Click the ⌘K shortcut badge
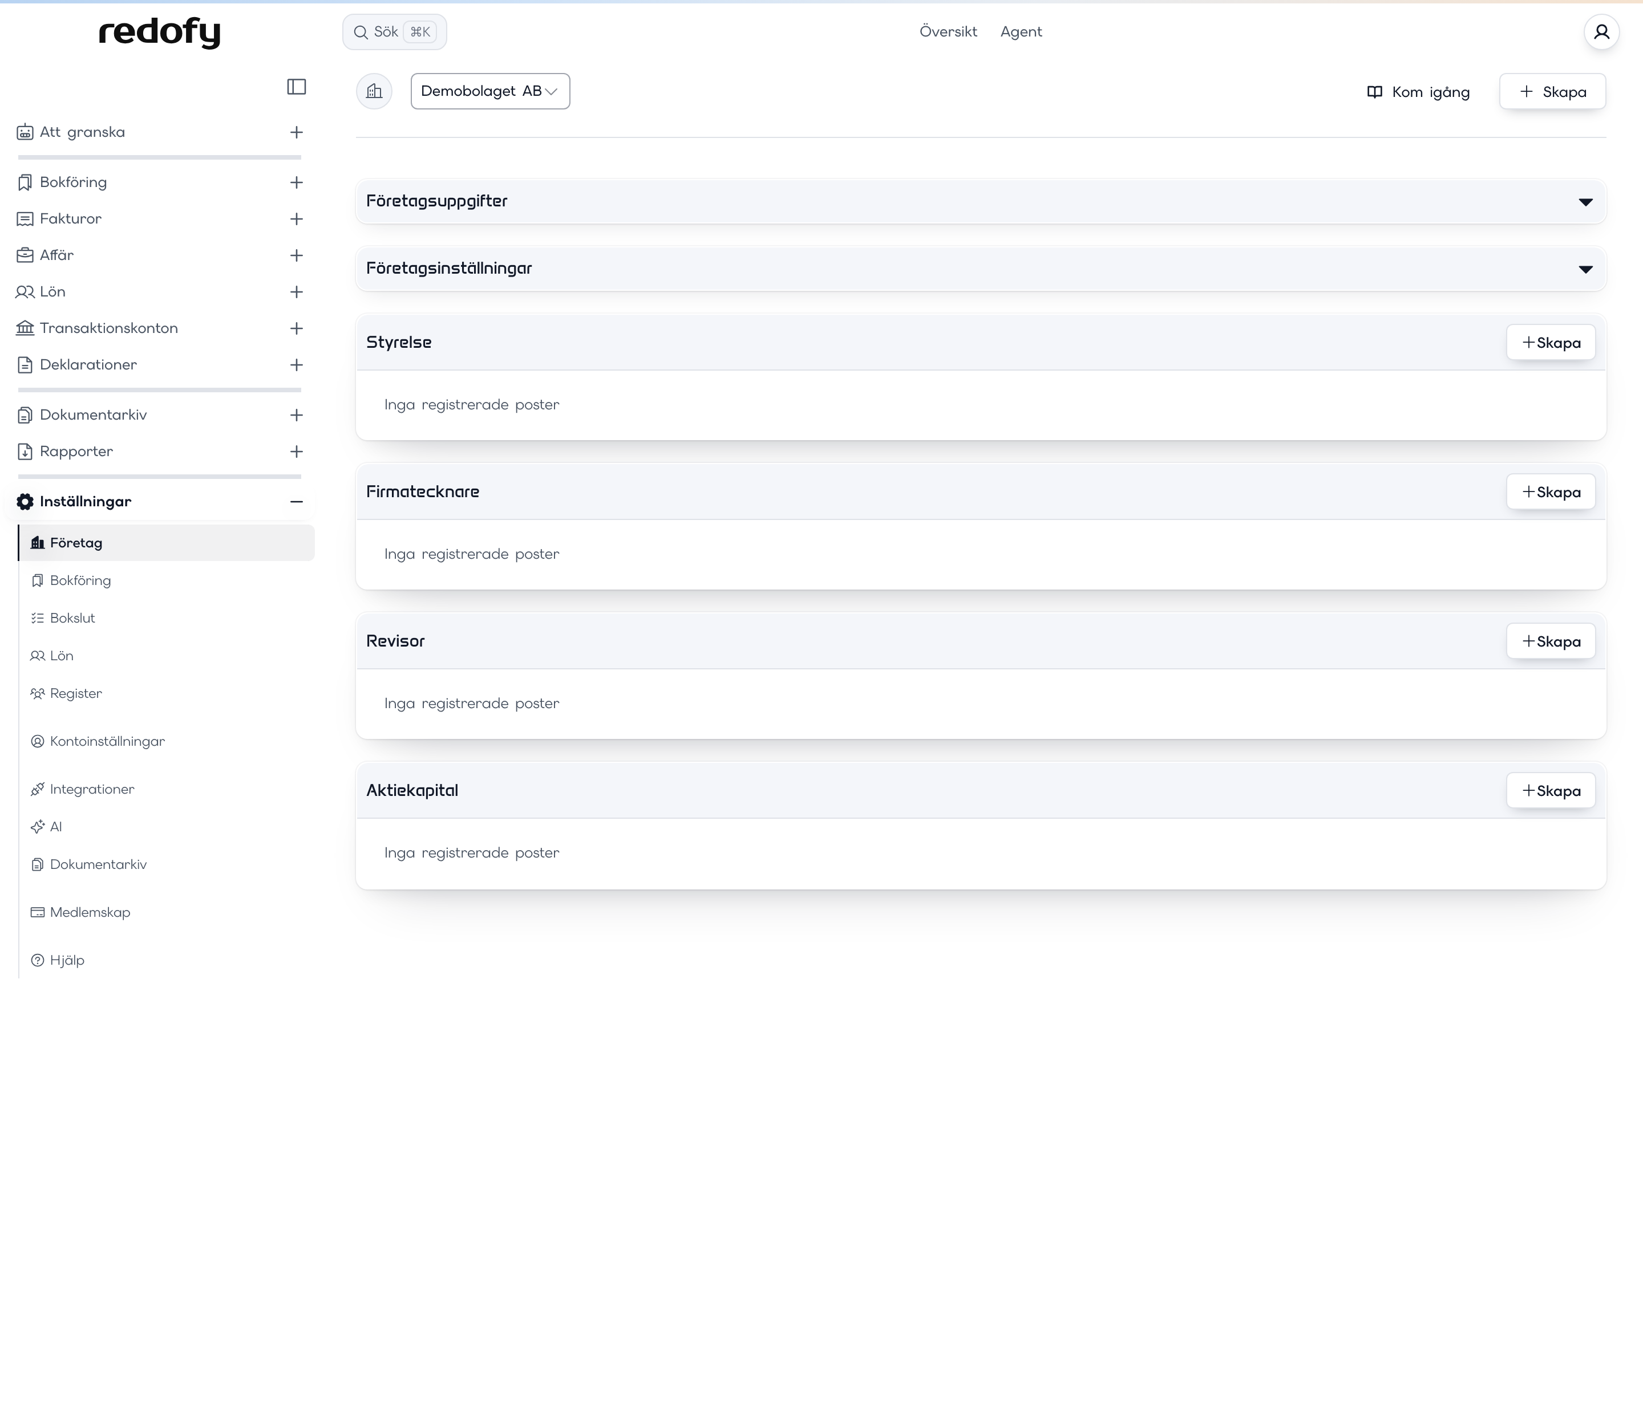Screen dimensions: 1643x1414 420,32
